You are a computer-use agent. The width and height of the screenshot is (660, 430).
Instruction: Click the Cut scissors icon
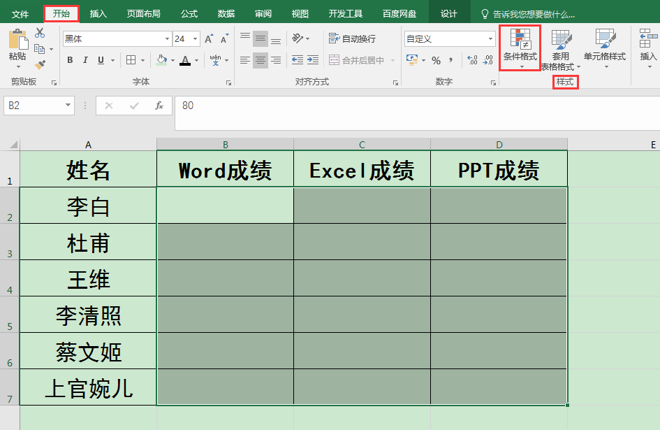click(40, 32)
